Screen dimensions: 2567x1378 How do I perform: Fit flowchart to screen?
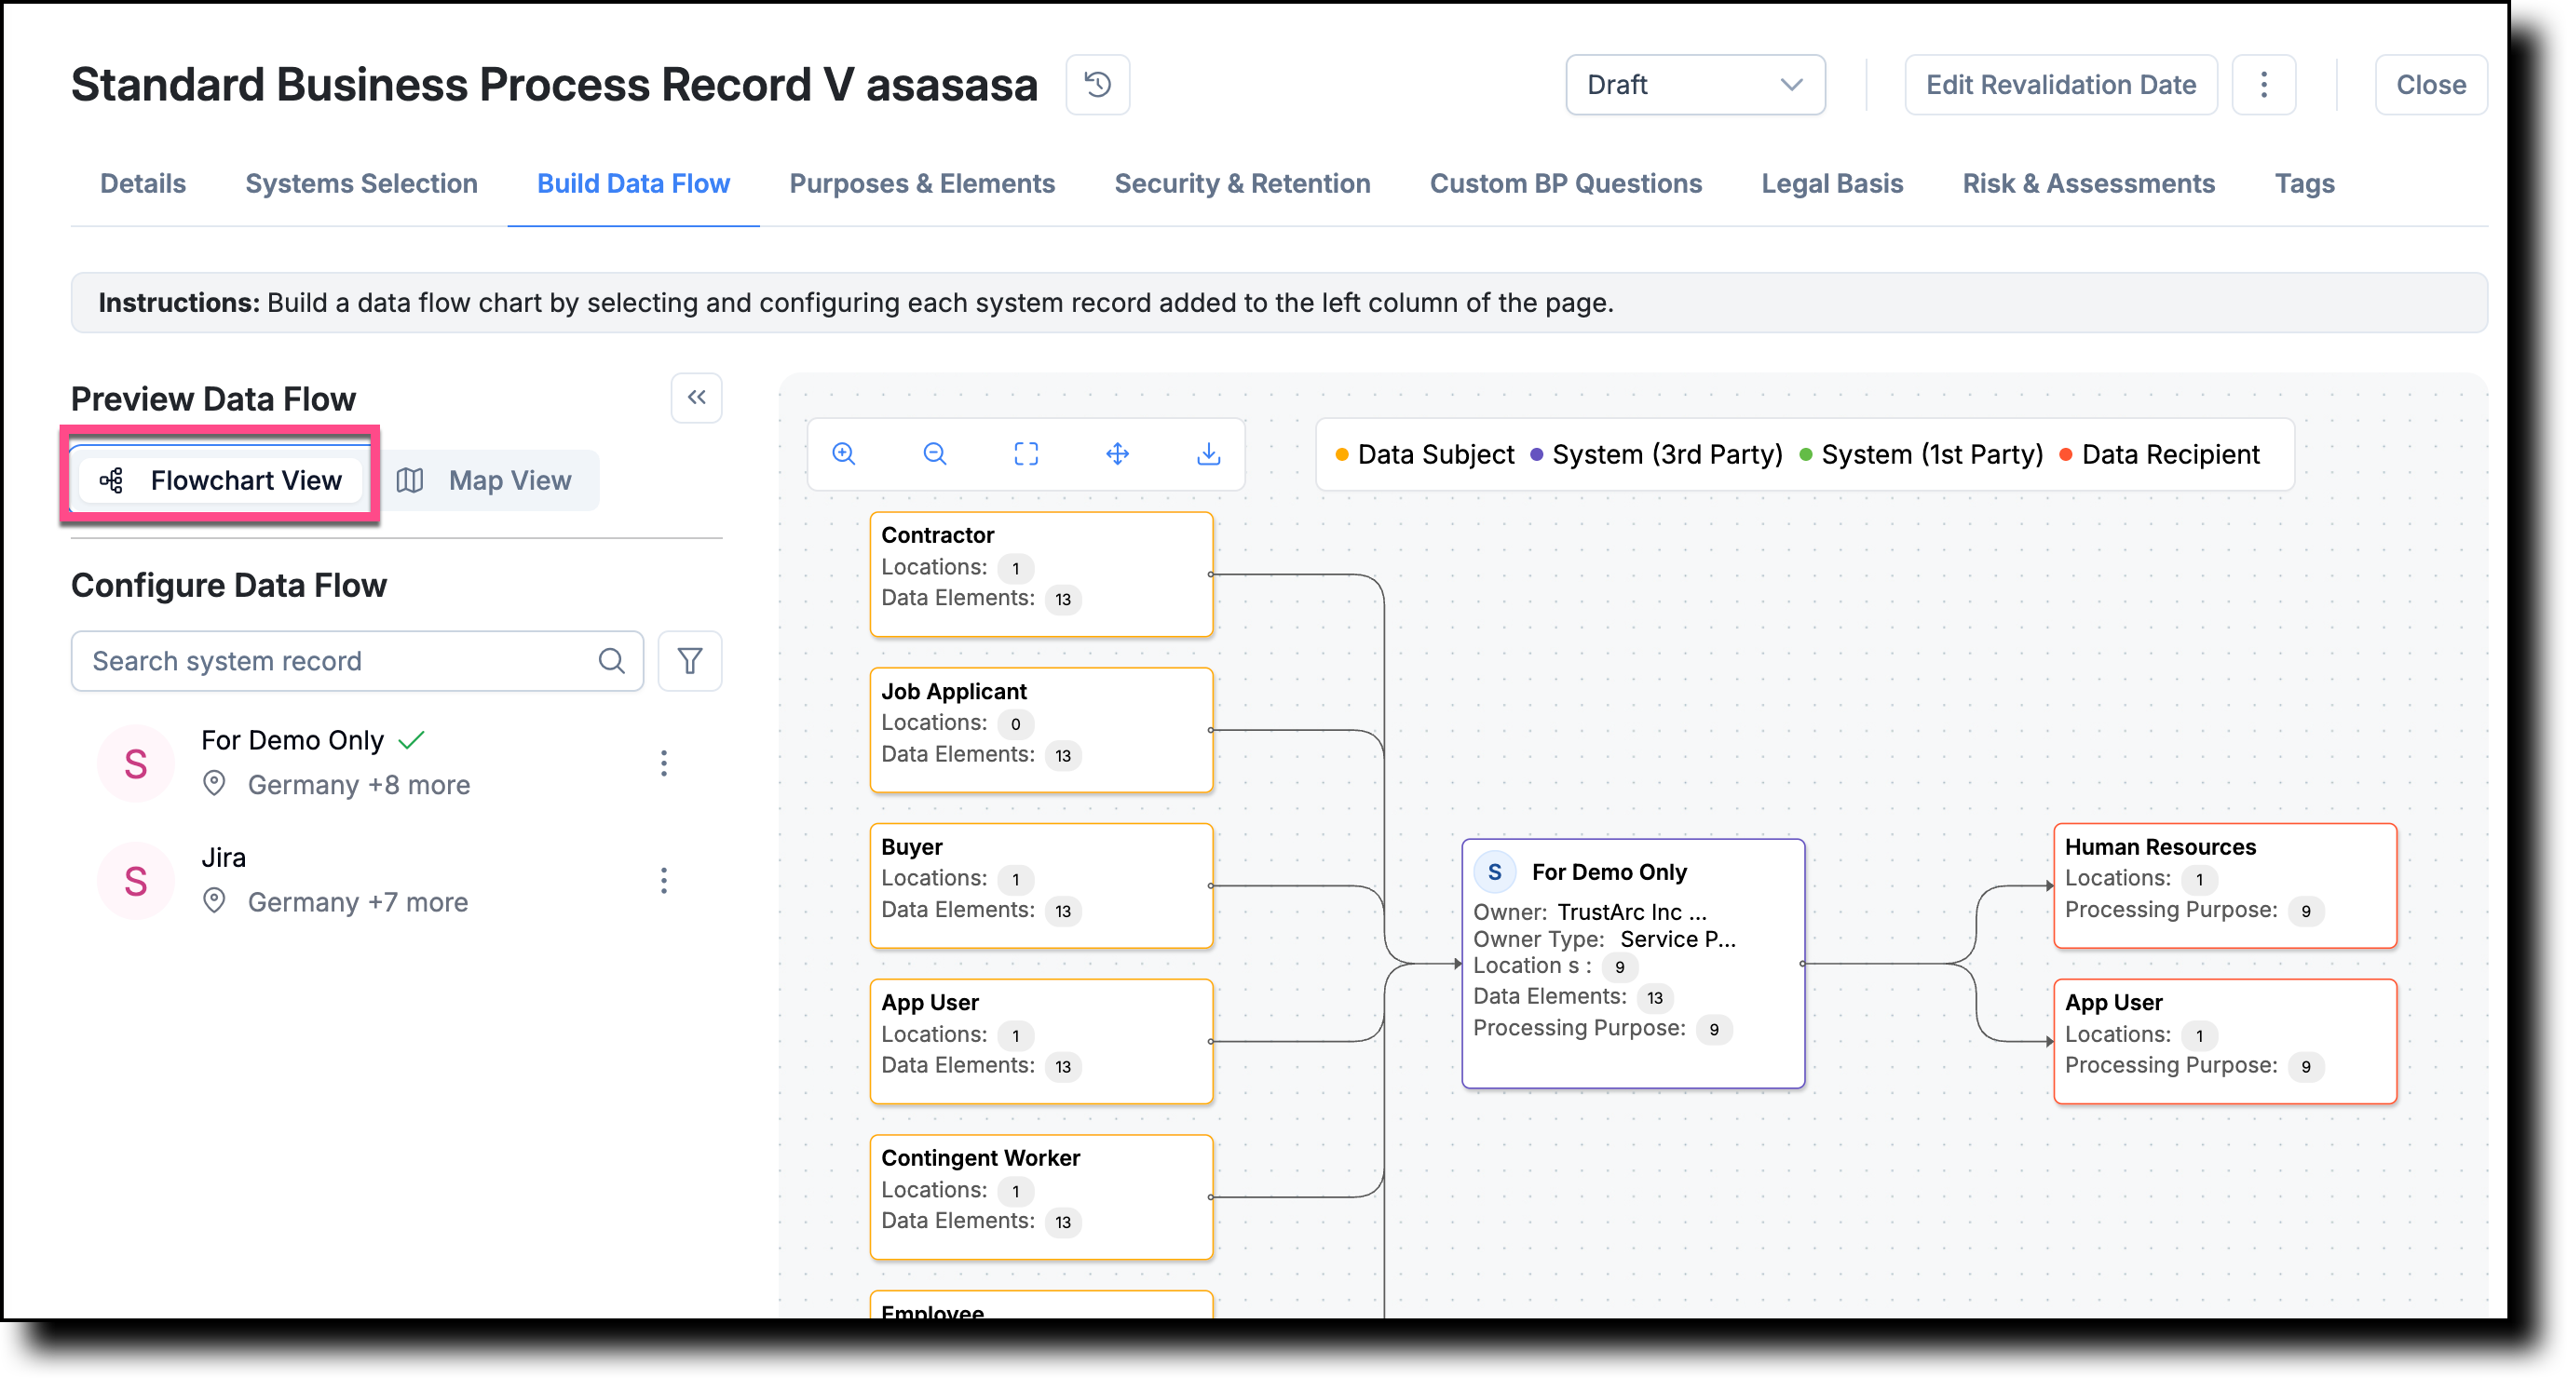[1025, 454]
